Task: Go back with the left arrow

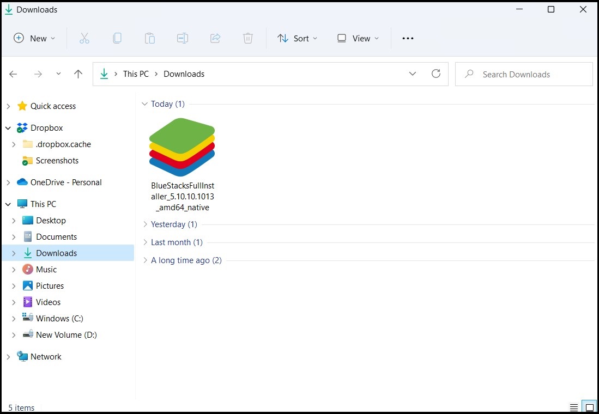Action: (x=14, y=74)
